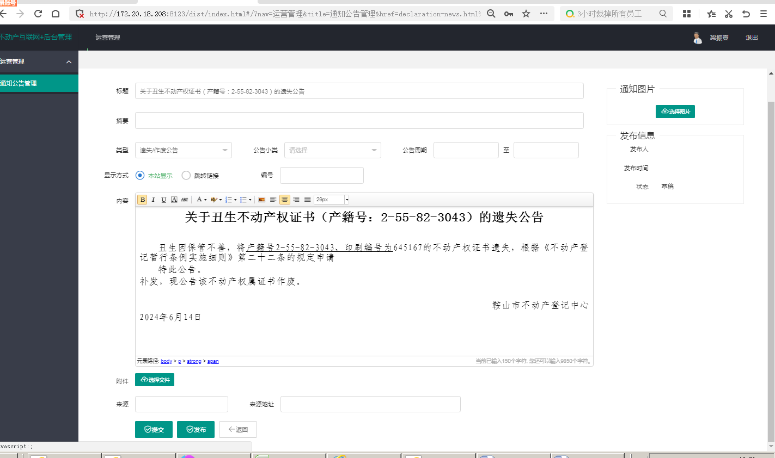Click the browser home icon
Screen dimensions: 775x458
(x=56, y=14)
